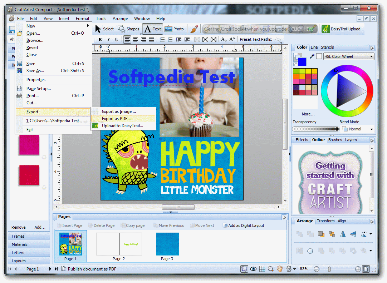Switch to the Effects tab
Image resolution: width=387 pixels, height=283 pixels.
tap(302, 140)
